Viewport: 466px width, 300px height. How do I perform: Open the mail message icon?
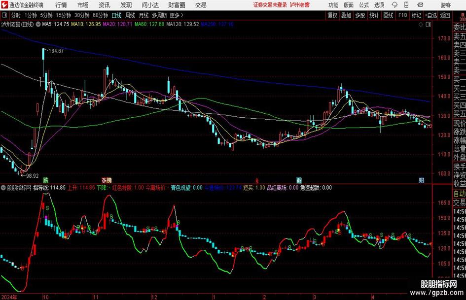(420, 5)
